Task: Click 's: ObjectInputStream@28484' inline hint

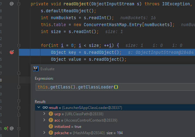Action: pyautogui.click(x=161, y=53)
